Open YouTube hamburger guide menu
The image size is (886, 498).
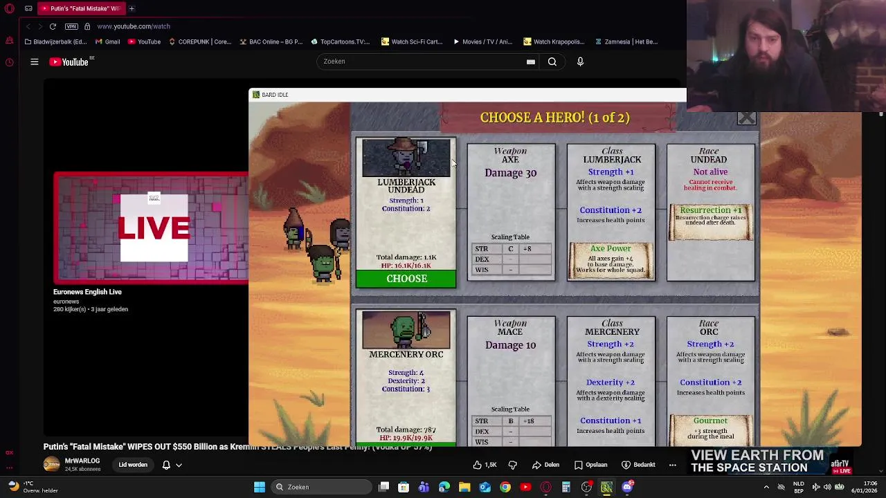click(x=34, y=62)
